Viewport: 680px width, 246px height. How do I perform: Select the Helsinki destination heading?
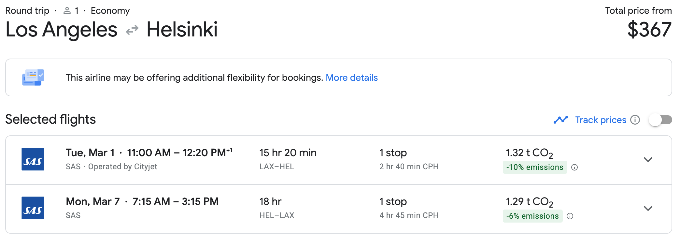click(182, 30)
